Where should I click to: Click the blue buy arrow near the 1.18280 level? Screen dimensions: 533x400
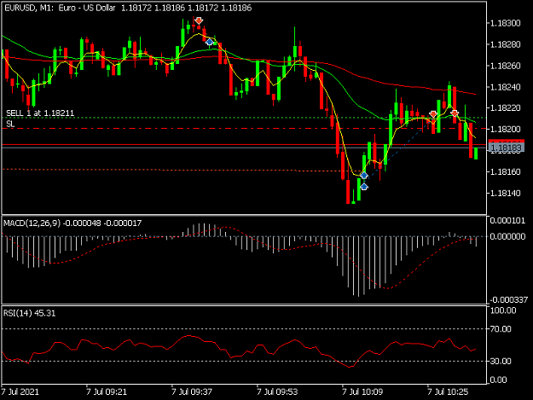tap(210, 42)
